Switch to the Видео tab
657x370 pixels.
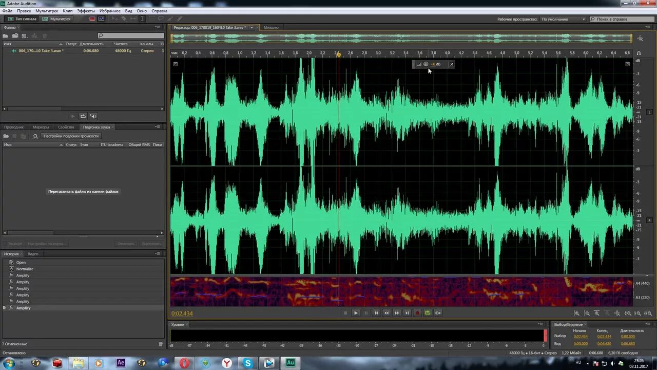[33, 254]
